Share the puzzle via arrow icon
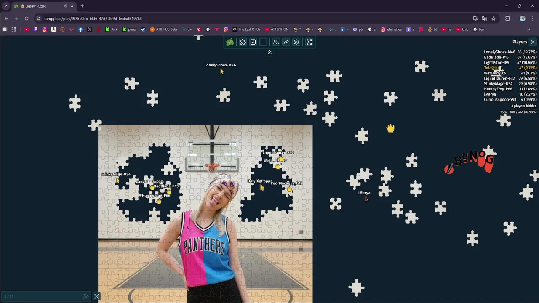 click(286, 42)
